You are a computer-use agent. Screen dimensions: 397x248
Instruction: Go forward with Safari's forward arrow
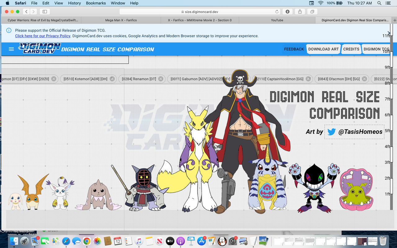pos(33,11)
